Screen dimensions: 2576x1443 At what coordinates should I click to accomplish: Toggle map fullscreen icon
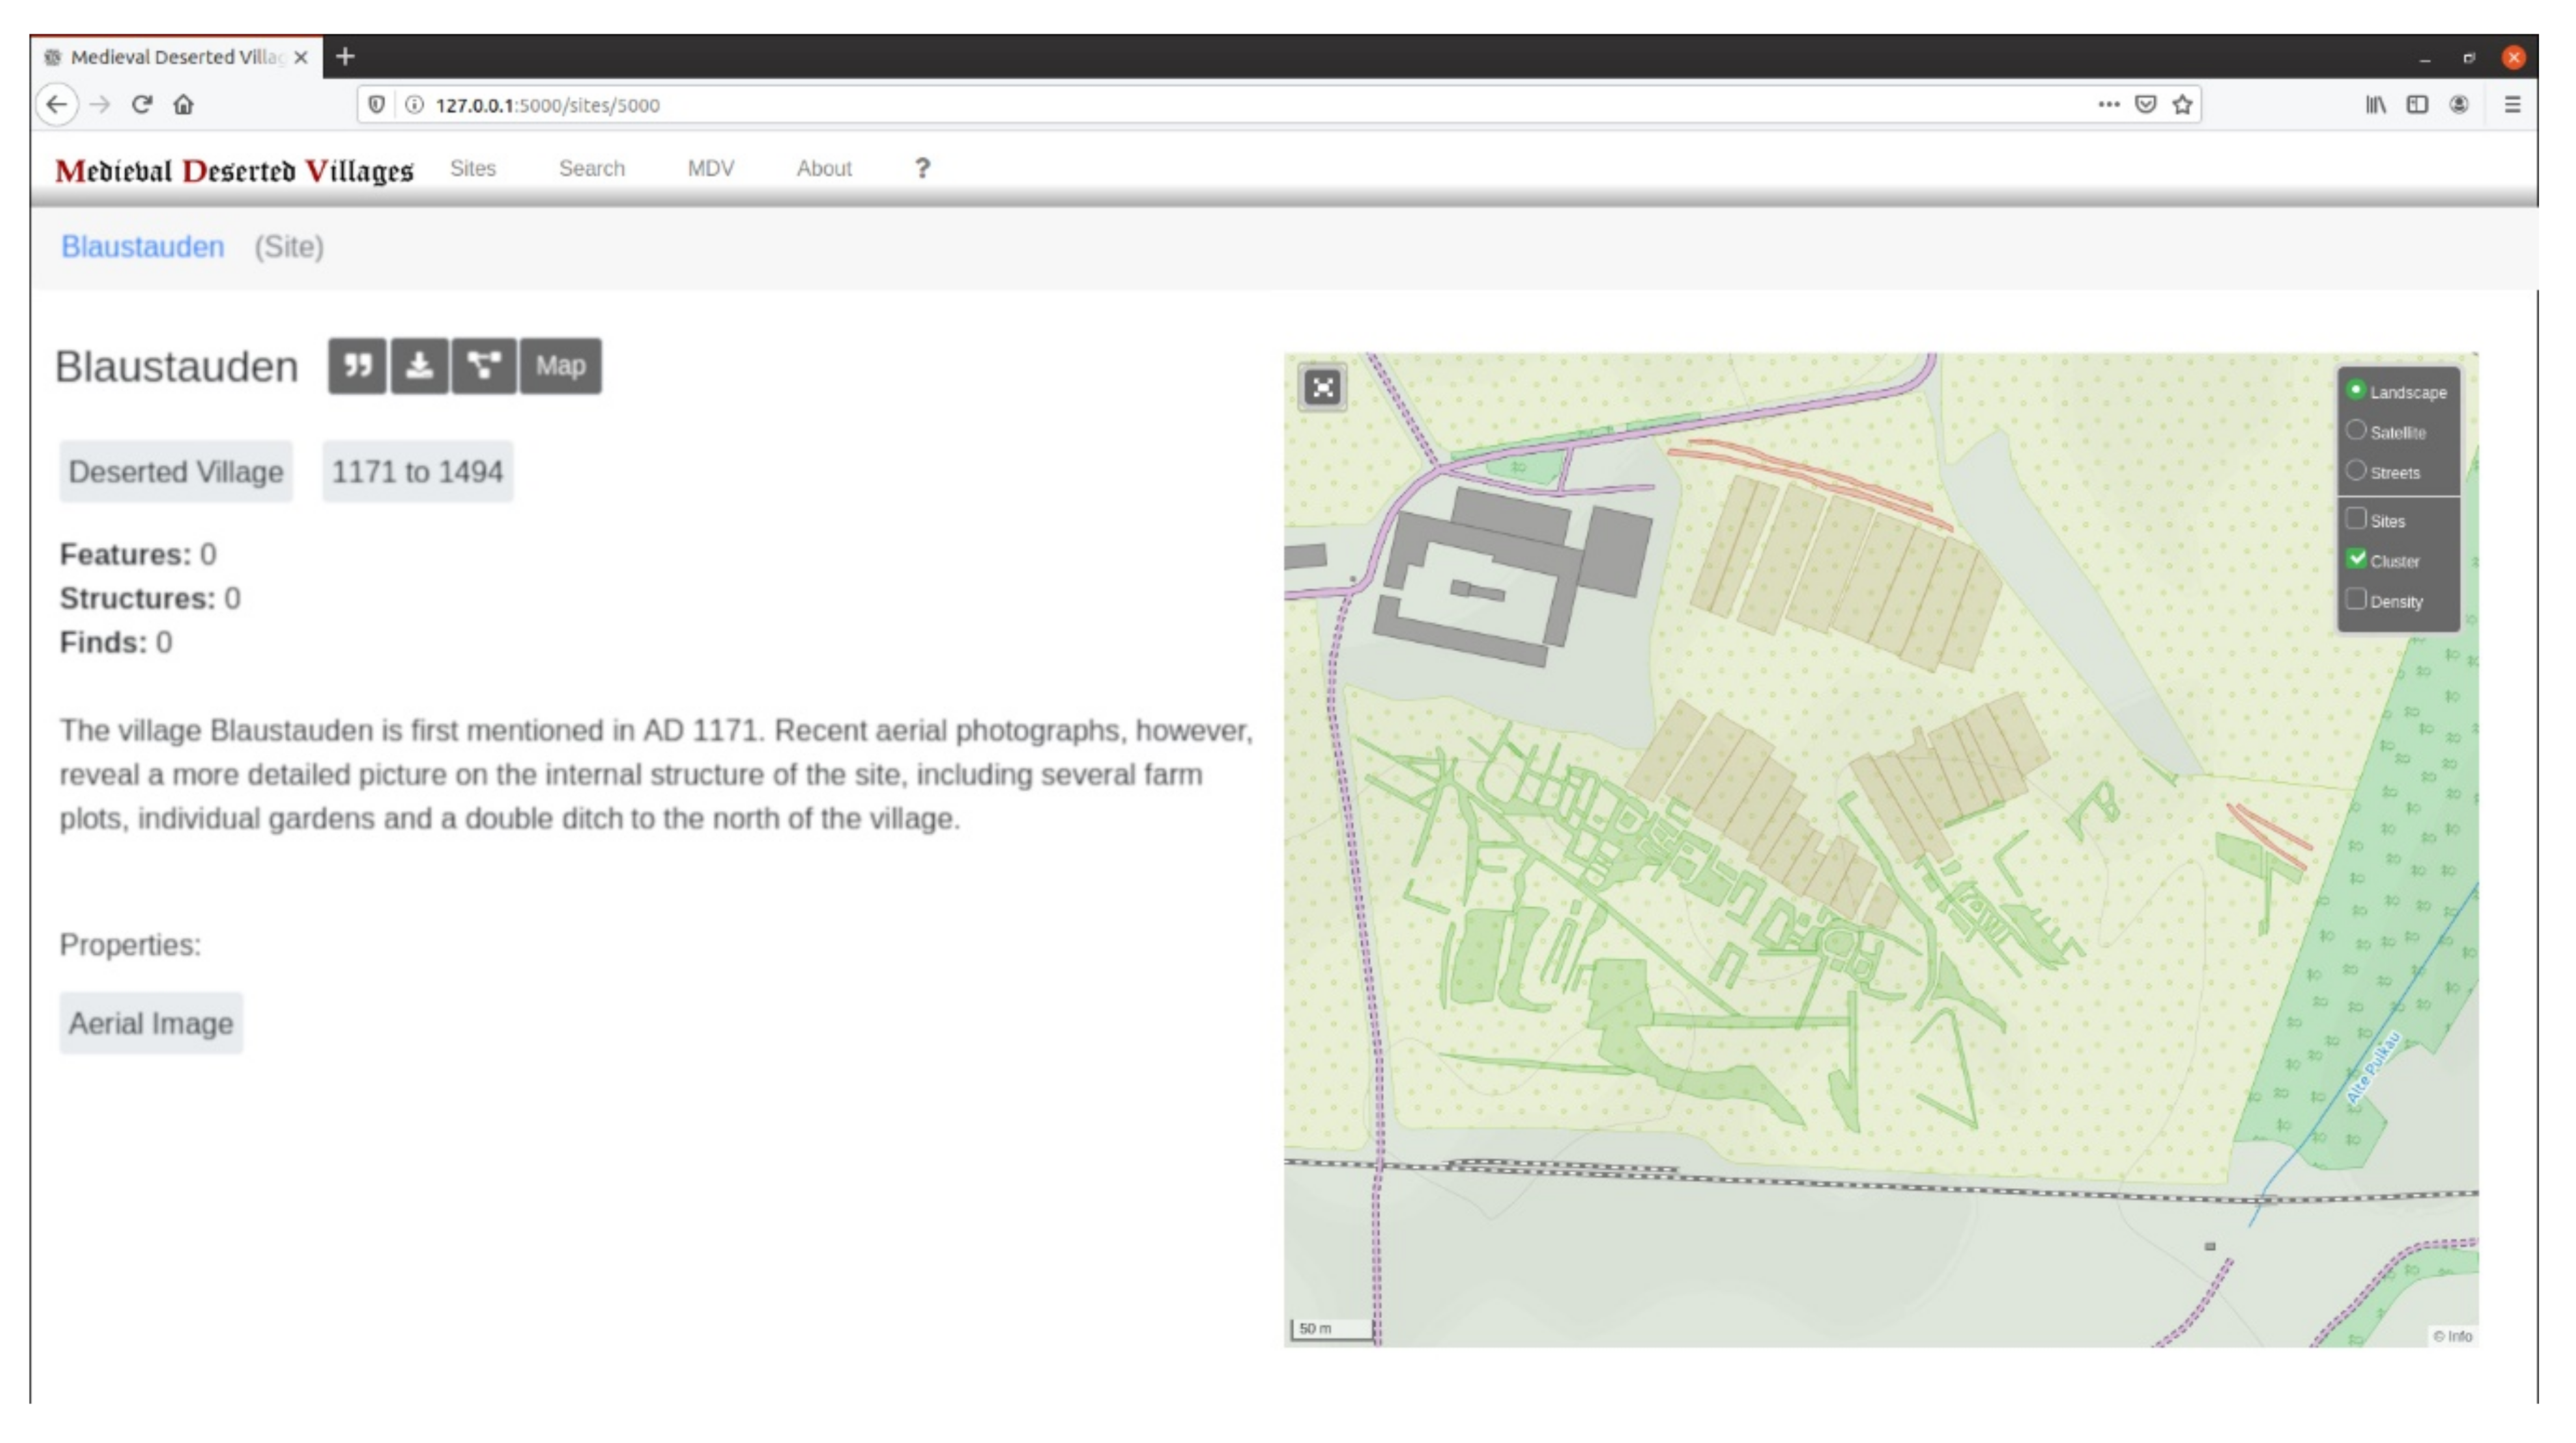1322,388
